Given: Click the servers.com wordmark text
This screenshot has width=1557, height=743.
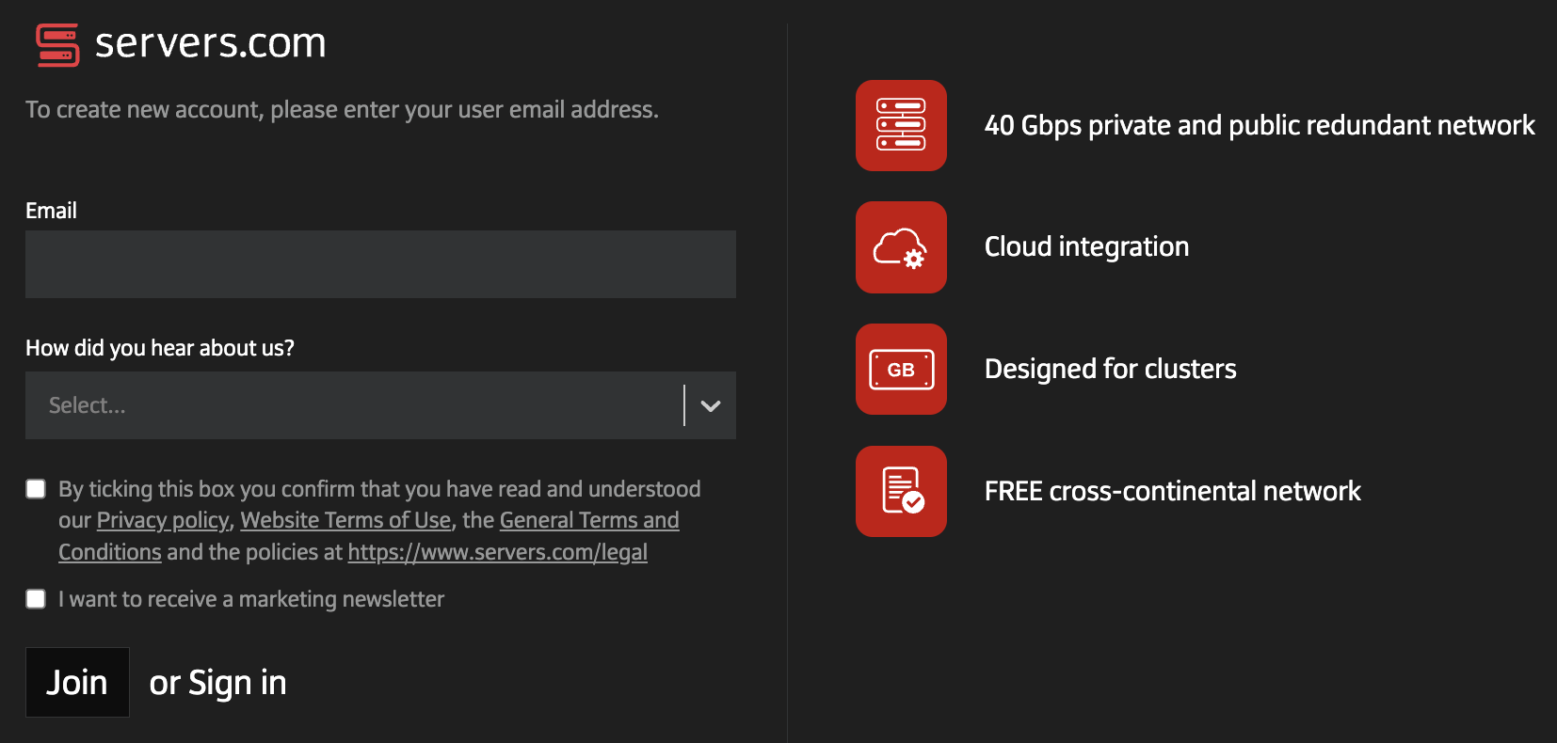Looking at the screenshot, I should [x=211, y=43].
